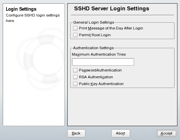The height and width of the screenshot is (140, 180).
Task: Click the 'RSA Authentication' label text
Action: pos(96,77)
